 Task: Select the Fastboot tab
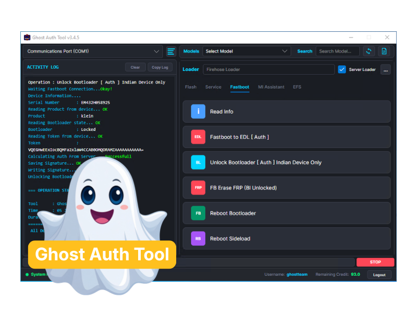(240, 87)
